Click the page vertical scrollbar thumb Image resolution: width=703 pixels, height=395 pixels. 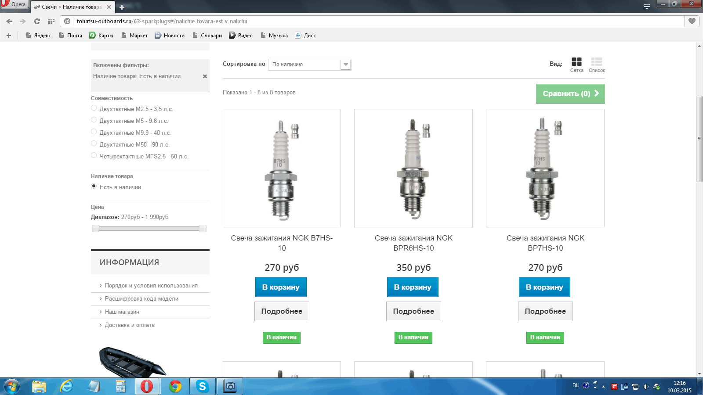tap(699, 139)
